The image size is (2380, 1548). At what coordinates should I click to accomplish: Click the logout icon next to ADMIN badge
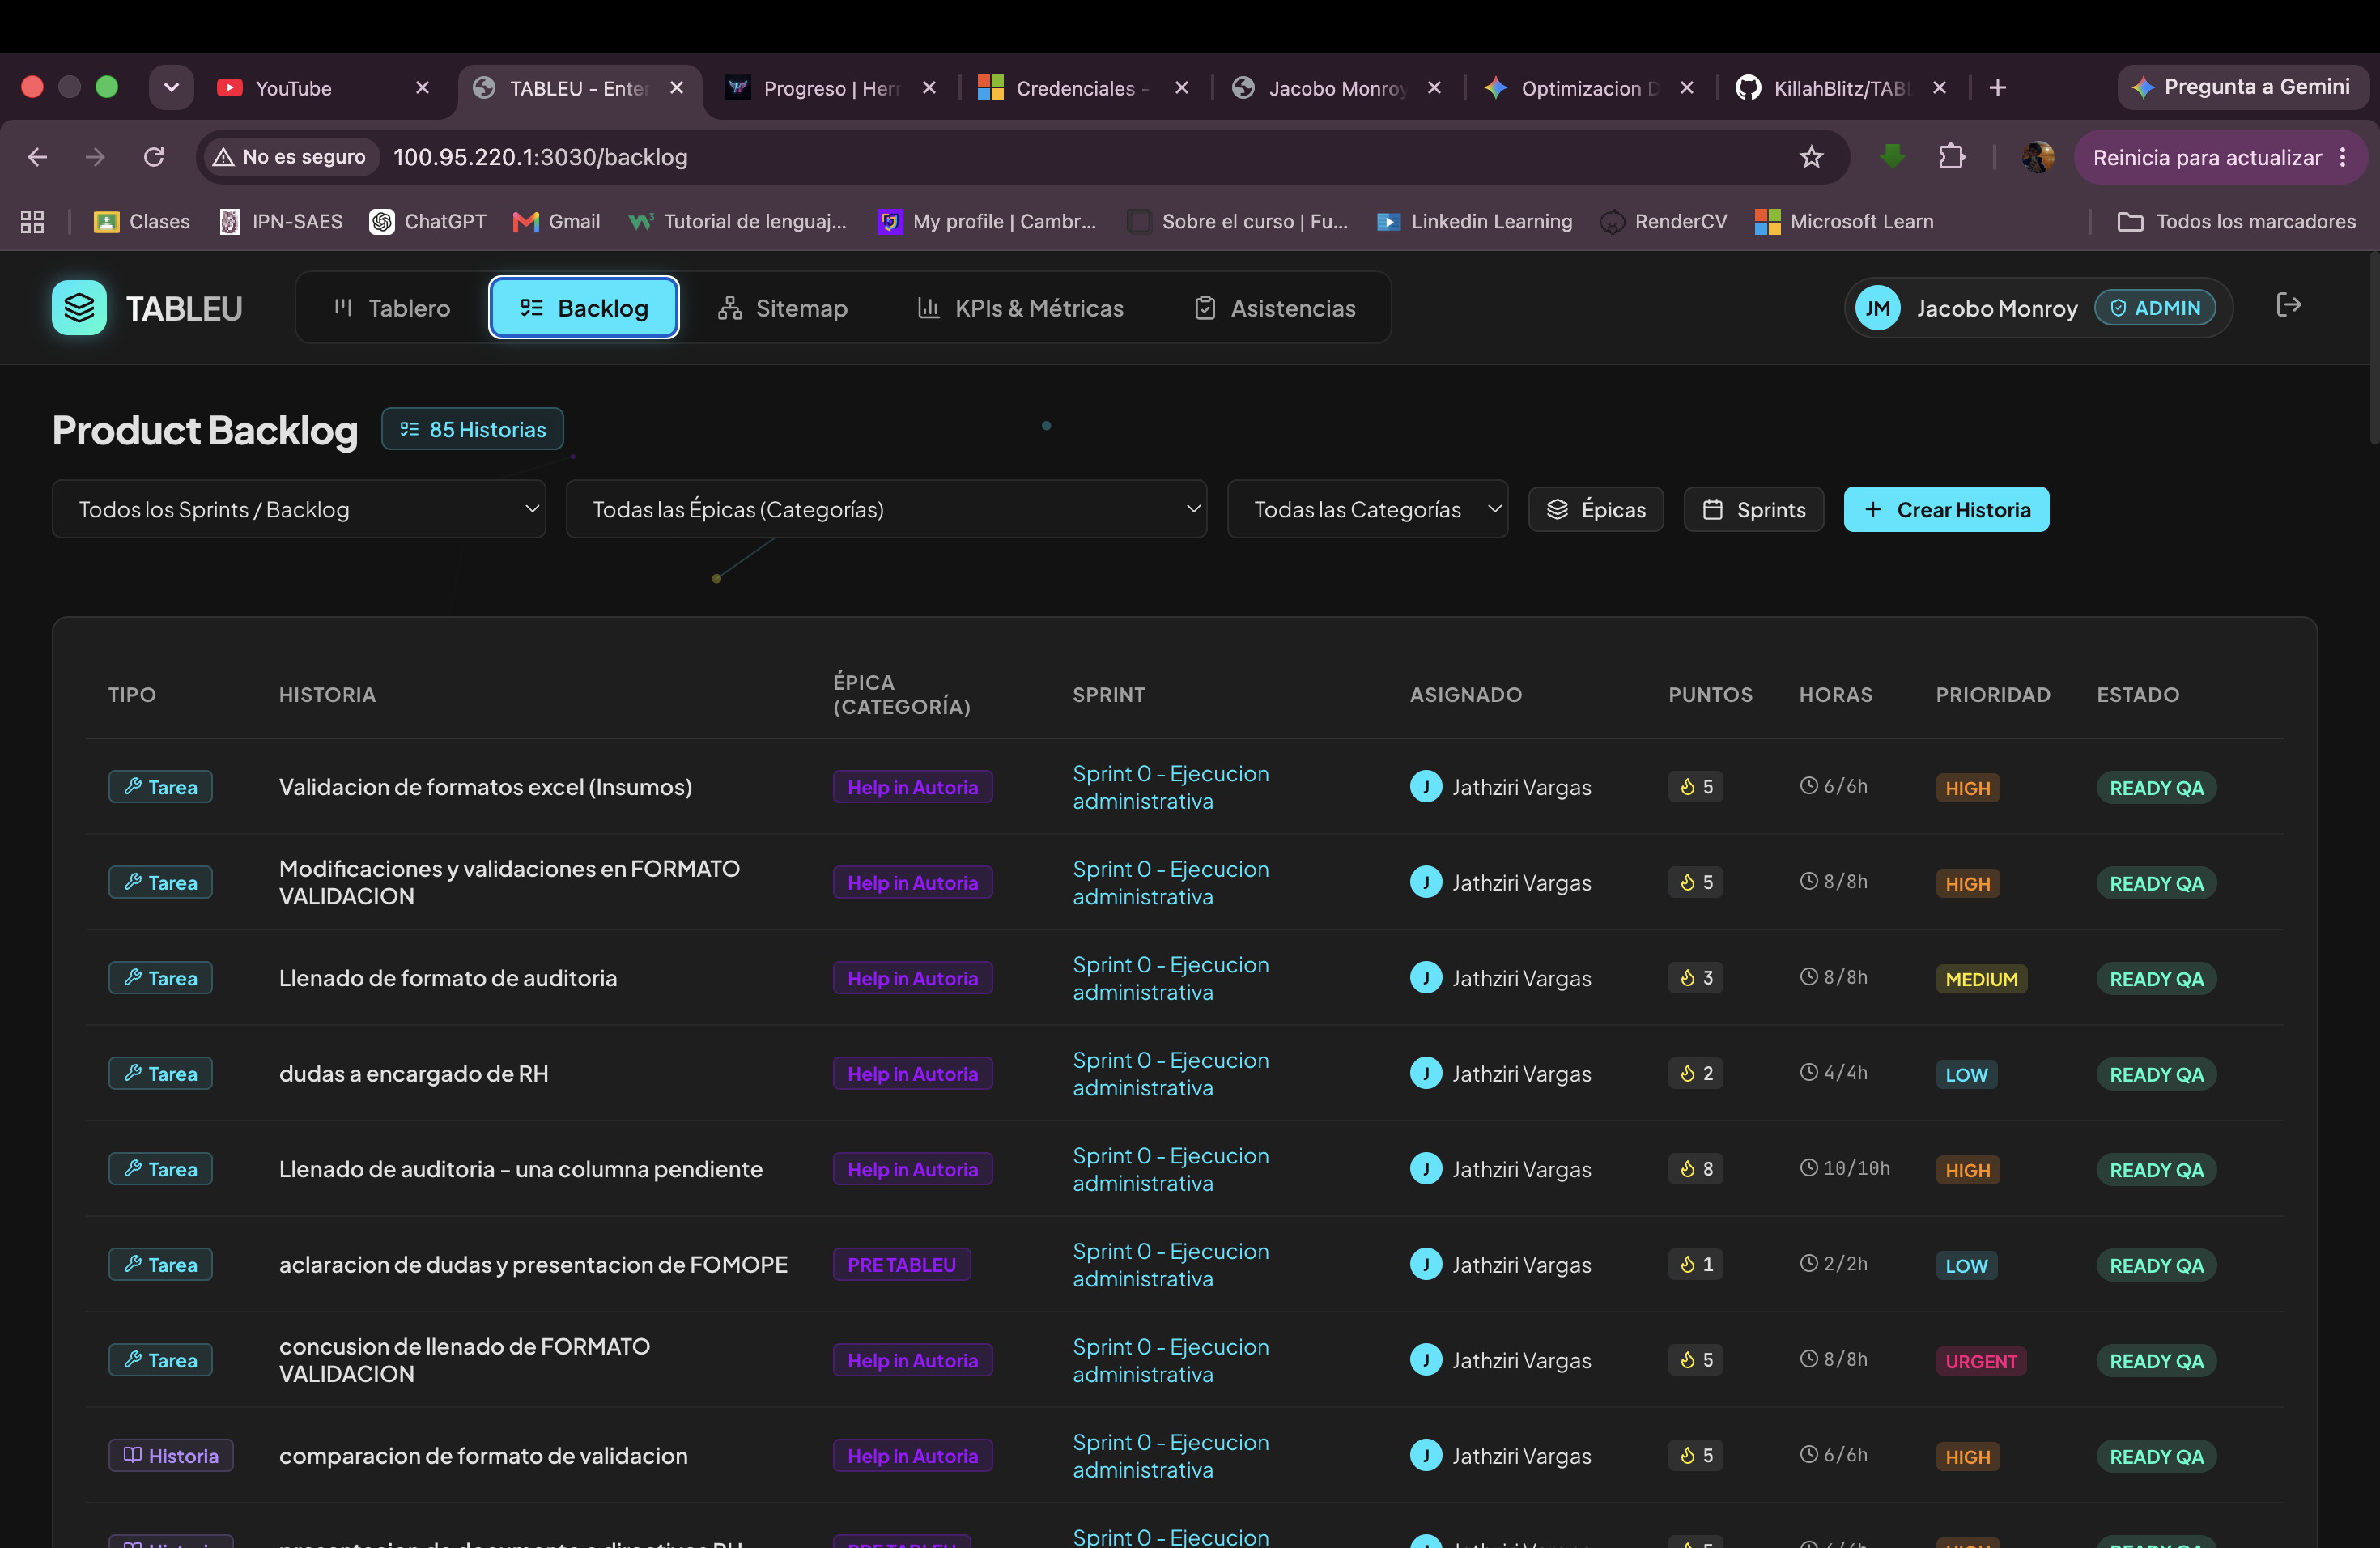(2288, 305)
